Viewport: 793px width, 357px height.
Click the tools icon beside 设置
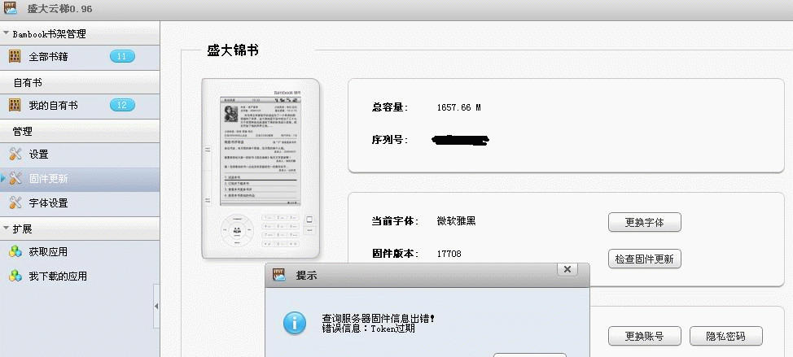pyautogui.click(x=15, y=154)
